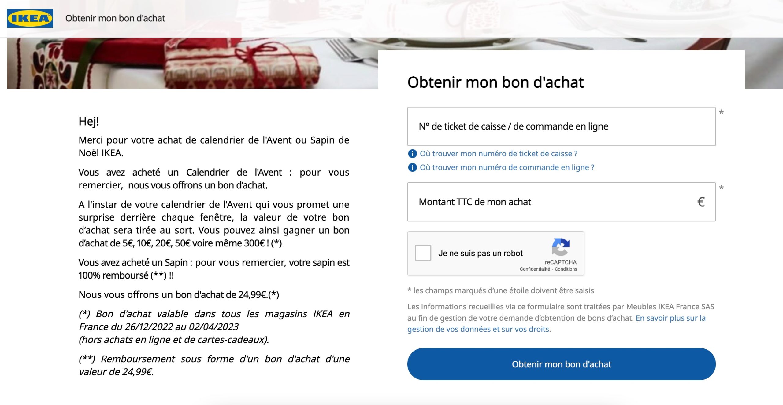The image size is (783, 405).
Task: Click the large form heading "Obtenir mon bon d'achat"
Action: click(495, 82)
